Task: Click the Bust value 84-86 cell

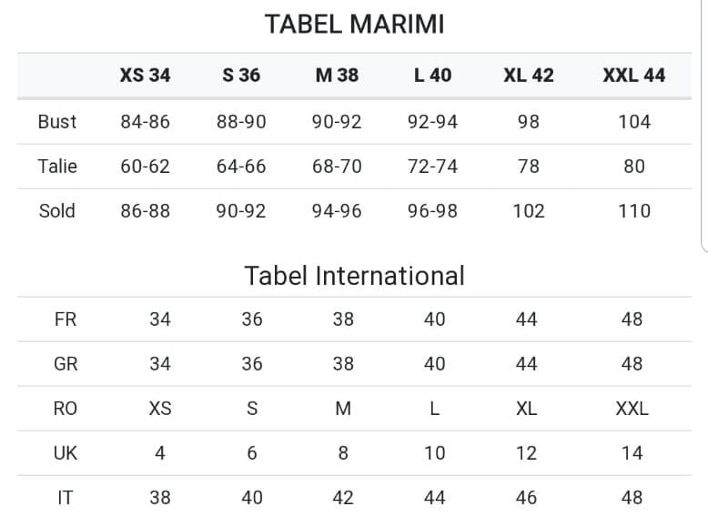Action: (145, 122)
